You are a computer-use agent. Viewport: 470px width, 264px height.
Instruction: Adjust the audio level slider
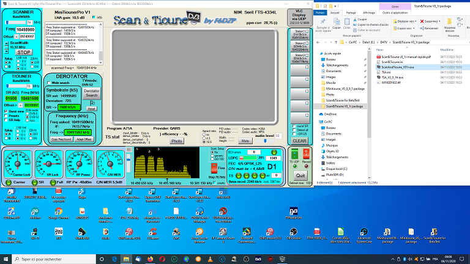pos(265,141)
